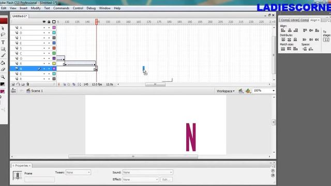Toggle visibility dot of layer D
The image size is (331, 186).
coord(44,33)
